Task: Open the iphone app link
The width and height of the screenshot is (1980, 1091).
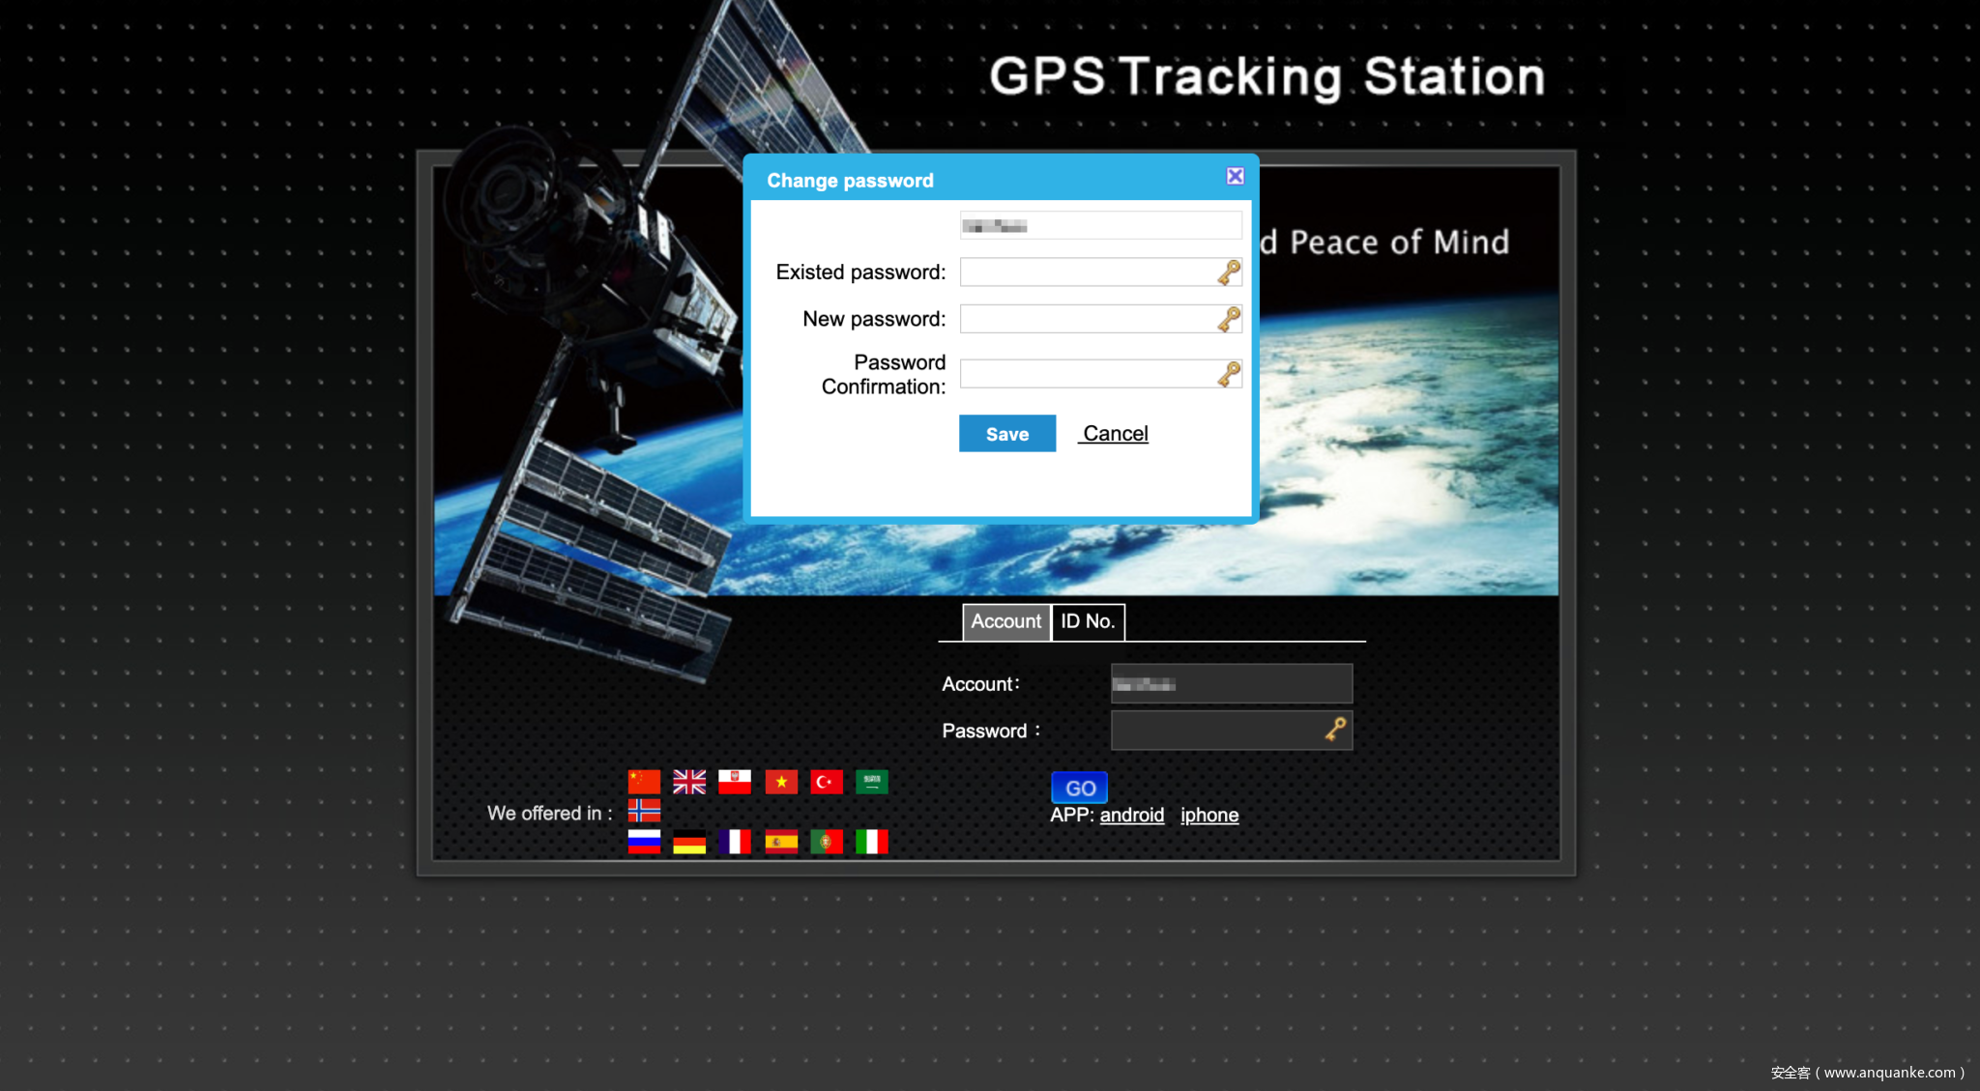Action: point(1208,815)
